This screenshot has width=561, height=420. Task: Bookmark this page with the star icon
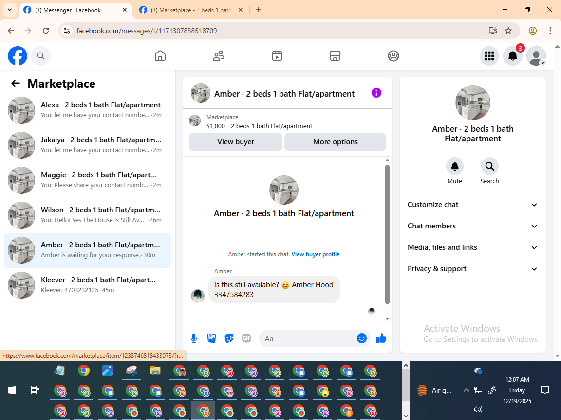(x=508, y=31)
